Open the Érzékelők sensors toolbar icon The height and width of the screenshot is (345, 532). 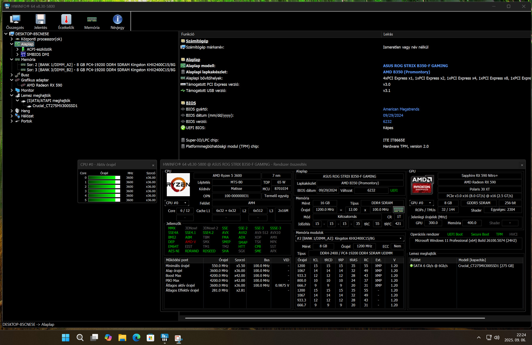tap(66, 22)
